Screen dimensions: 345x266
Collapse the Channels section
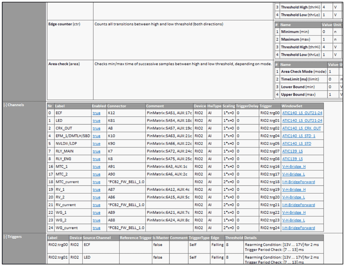tap(5, 105)
